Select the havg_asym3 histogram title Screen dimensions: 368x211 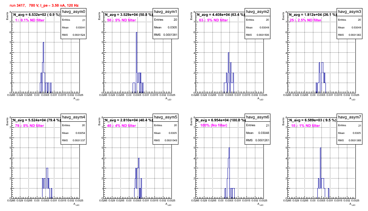[350, 12]
